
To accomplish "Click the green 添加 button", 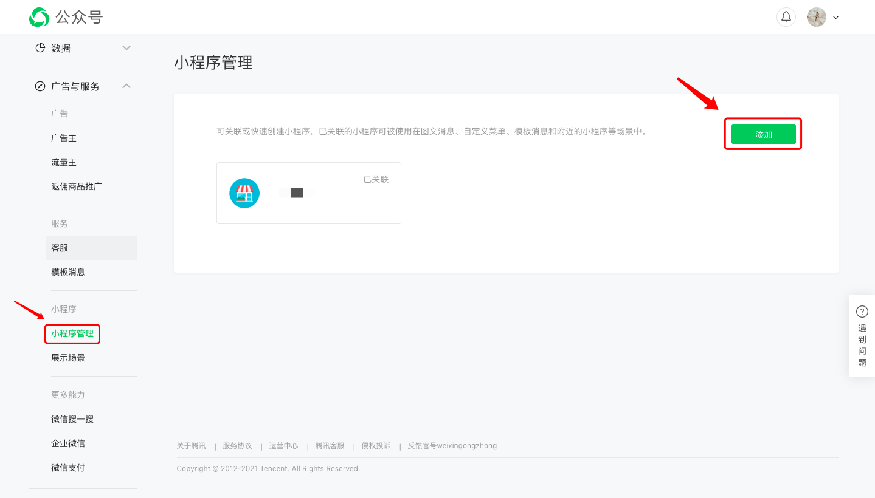I will point(763,134).
